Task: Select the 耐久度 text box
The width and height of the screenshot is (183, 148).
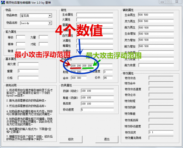Action: [x=28, y=64]
